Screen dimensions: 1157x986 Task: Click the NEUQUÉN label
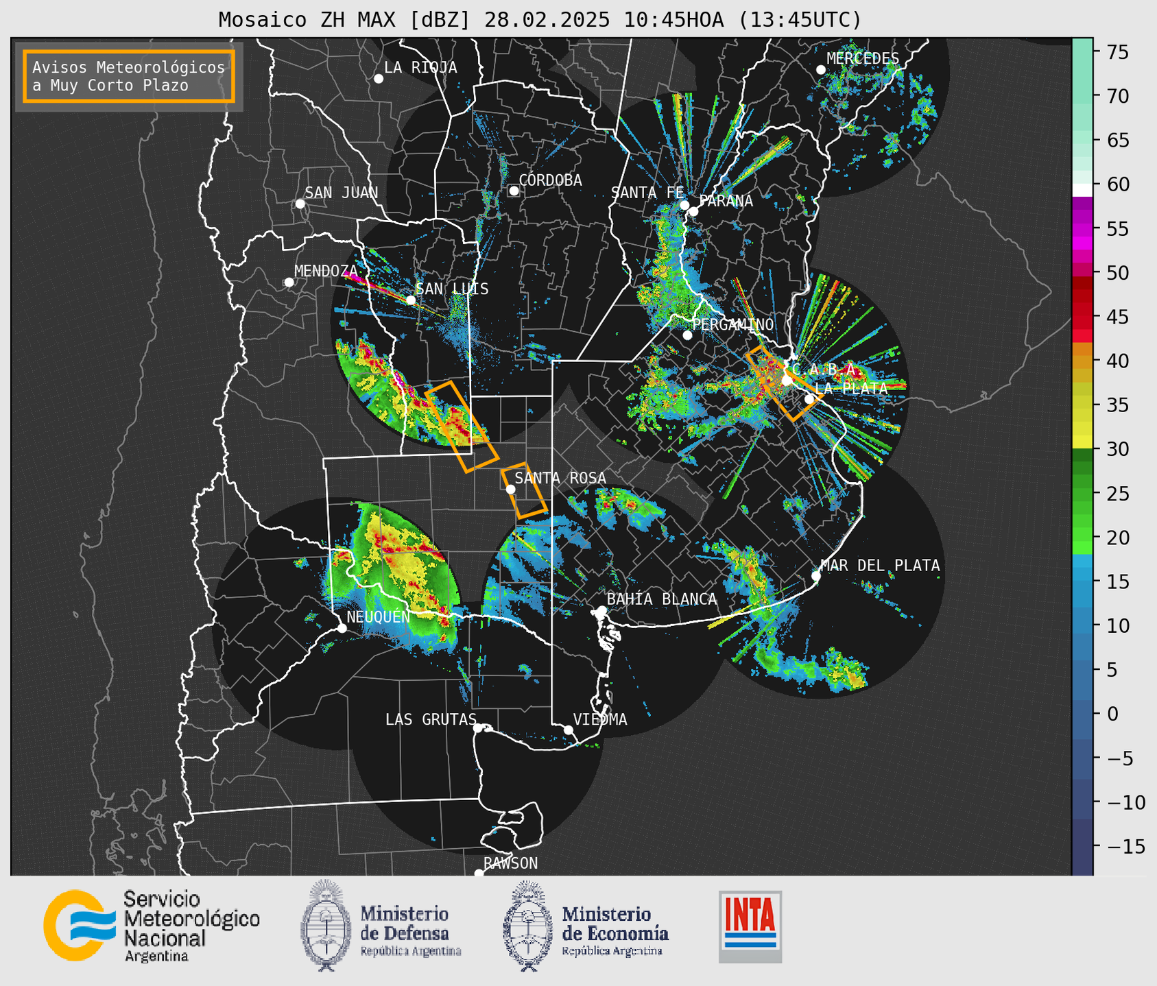coord(379,616)
